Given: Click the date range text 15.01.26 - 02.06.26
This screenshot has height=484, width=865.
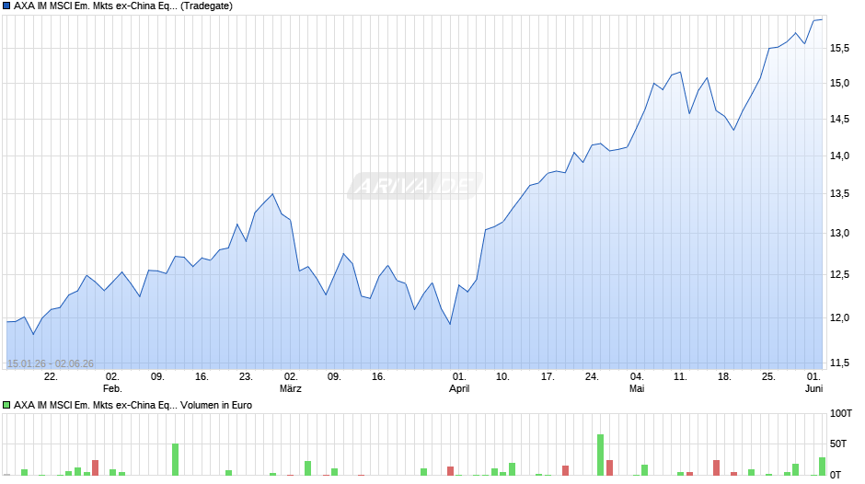Looking at the screenshot, I should [x=51, y=363].
